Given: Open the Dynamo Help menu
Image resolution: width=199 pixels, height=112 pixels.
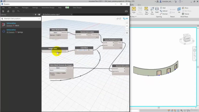Looking at the screenshot, I should pos(60,7).
